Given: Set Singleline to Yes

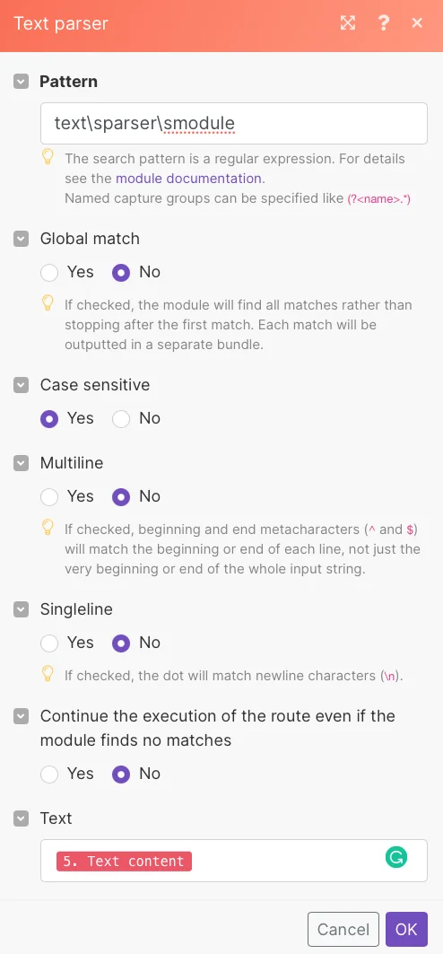Looking at the screenshot, I should click(49, 643).
